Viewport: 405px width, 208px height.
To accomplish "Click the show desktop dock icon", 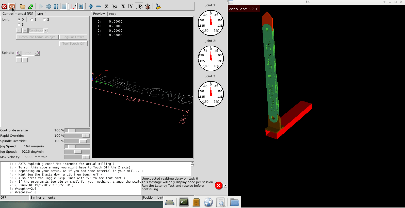I will pos(170,202).
